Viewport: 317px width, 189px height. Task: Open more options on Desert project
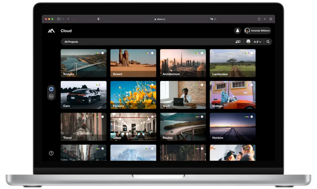pyautogui.click(x=152, y=53)
